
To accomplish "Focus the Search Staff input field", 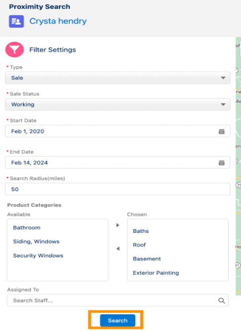I will tap(118, 300).
